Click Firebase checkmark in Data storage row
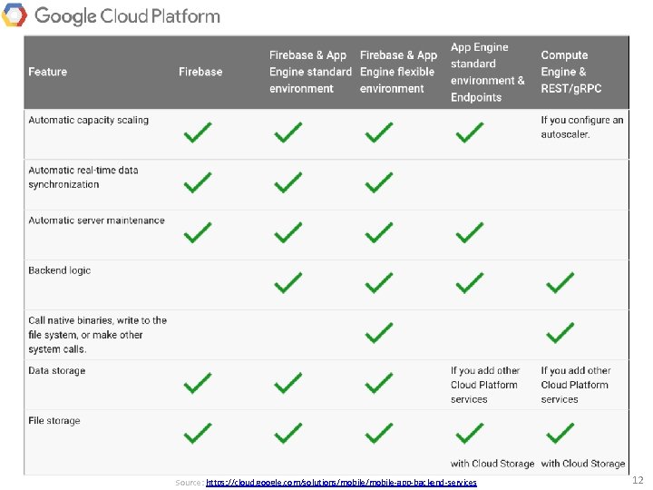Viewport: 653px width, 490px height. pos(198,383)
